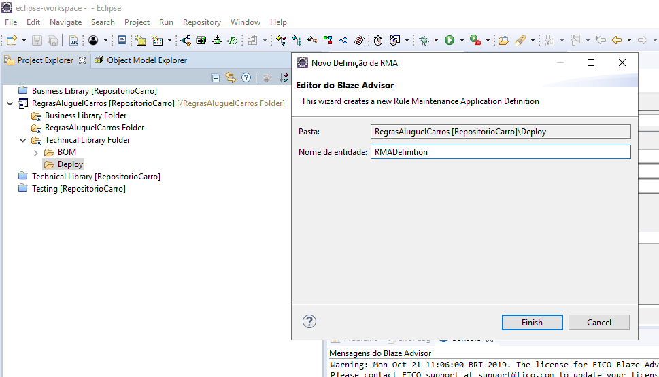Click the download-into-box toolbar icon

click(x=217, y=40)
